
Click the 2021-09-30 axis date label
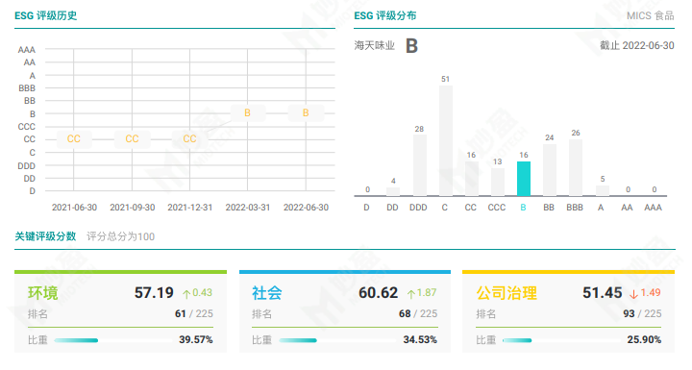133,208
